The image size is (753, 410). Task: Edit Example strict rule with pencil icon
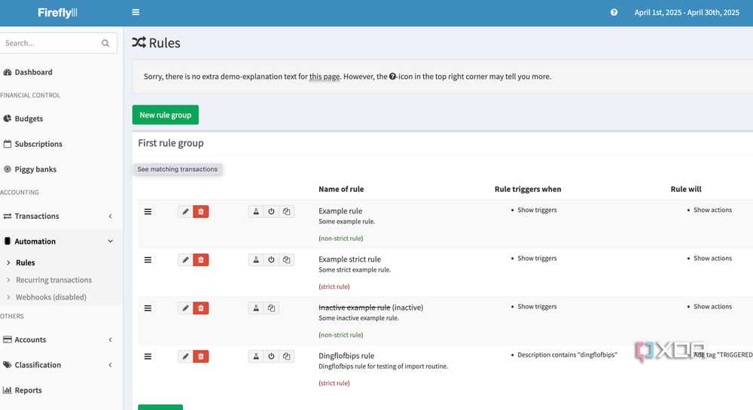pos(185,260)
